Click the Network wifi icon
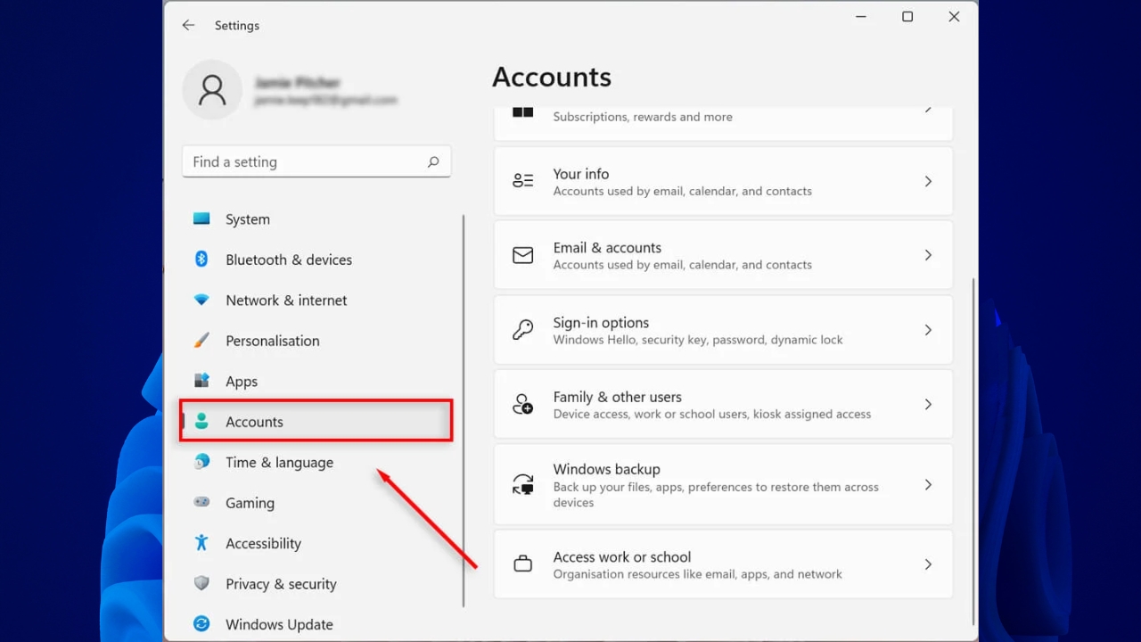 point(201,300)
